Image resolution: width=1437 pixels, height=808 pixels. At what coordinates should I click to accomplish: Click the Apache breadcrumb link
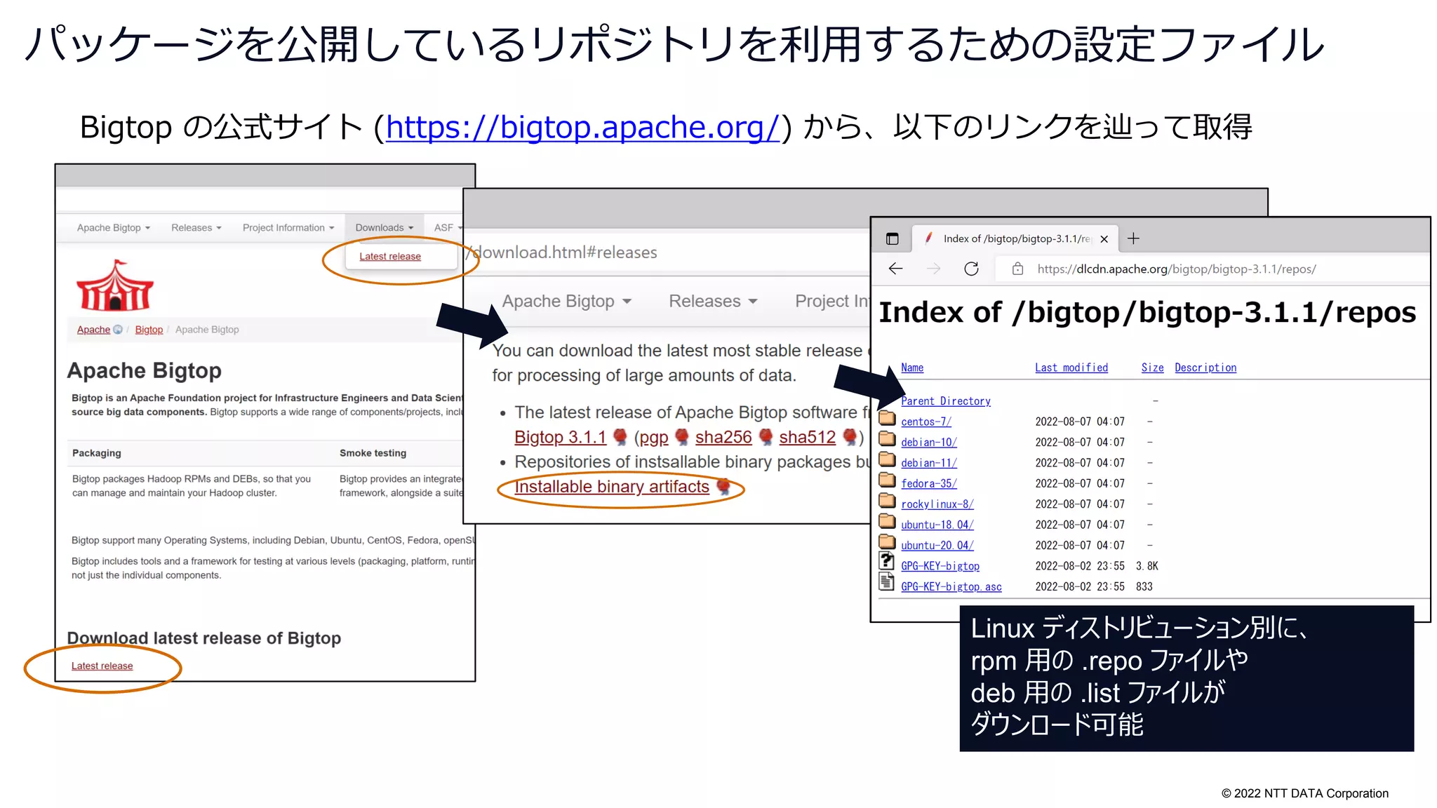[x=93, y=330]
